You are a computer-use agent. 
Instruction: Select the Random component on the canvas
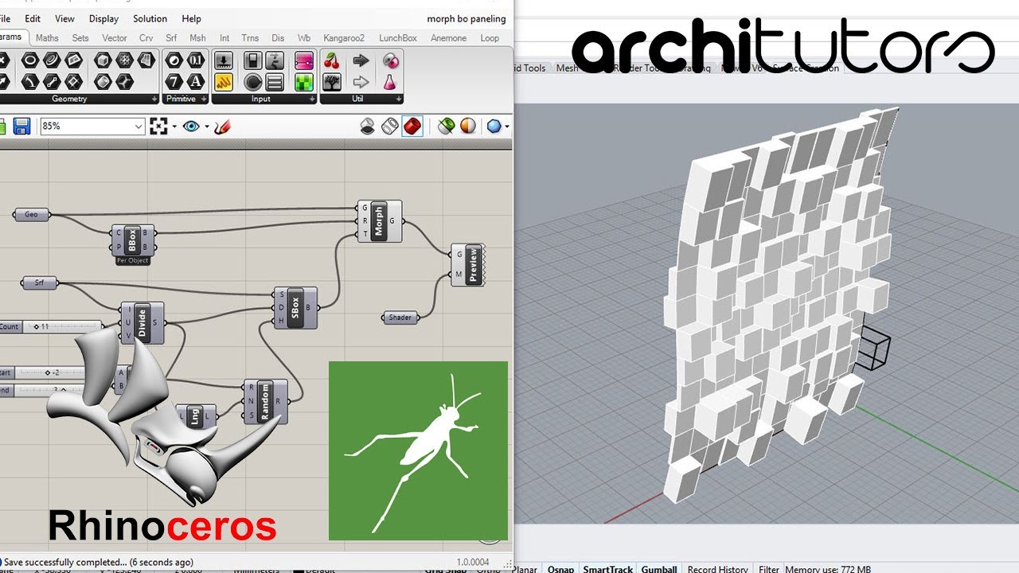tap(266, 401)
